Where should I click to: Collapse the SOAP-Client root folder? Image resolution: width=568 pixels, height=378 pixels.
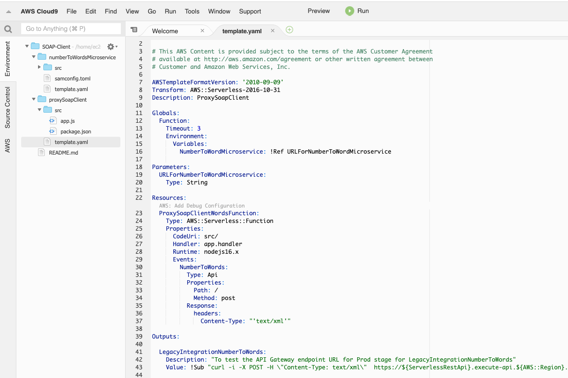(27, 47)
